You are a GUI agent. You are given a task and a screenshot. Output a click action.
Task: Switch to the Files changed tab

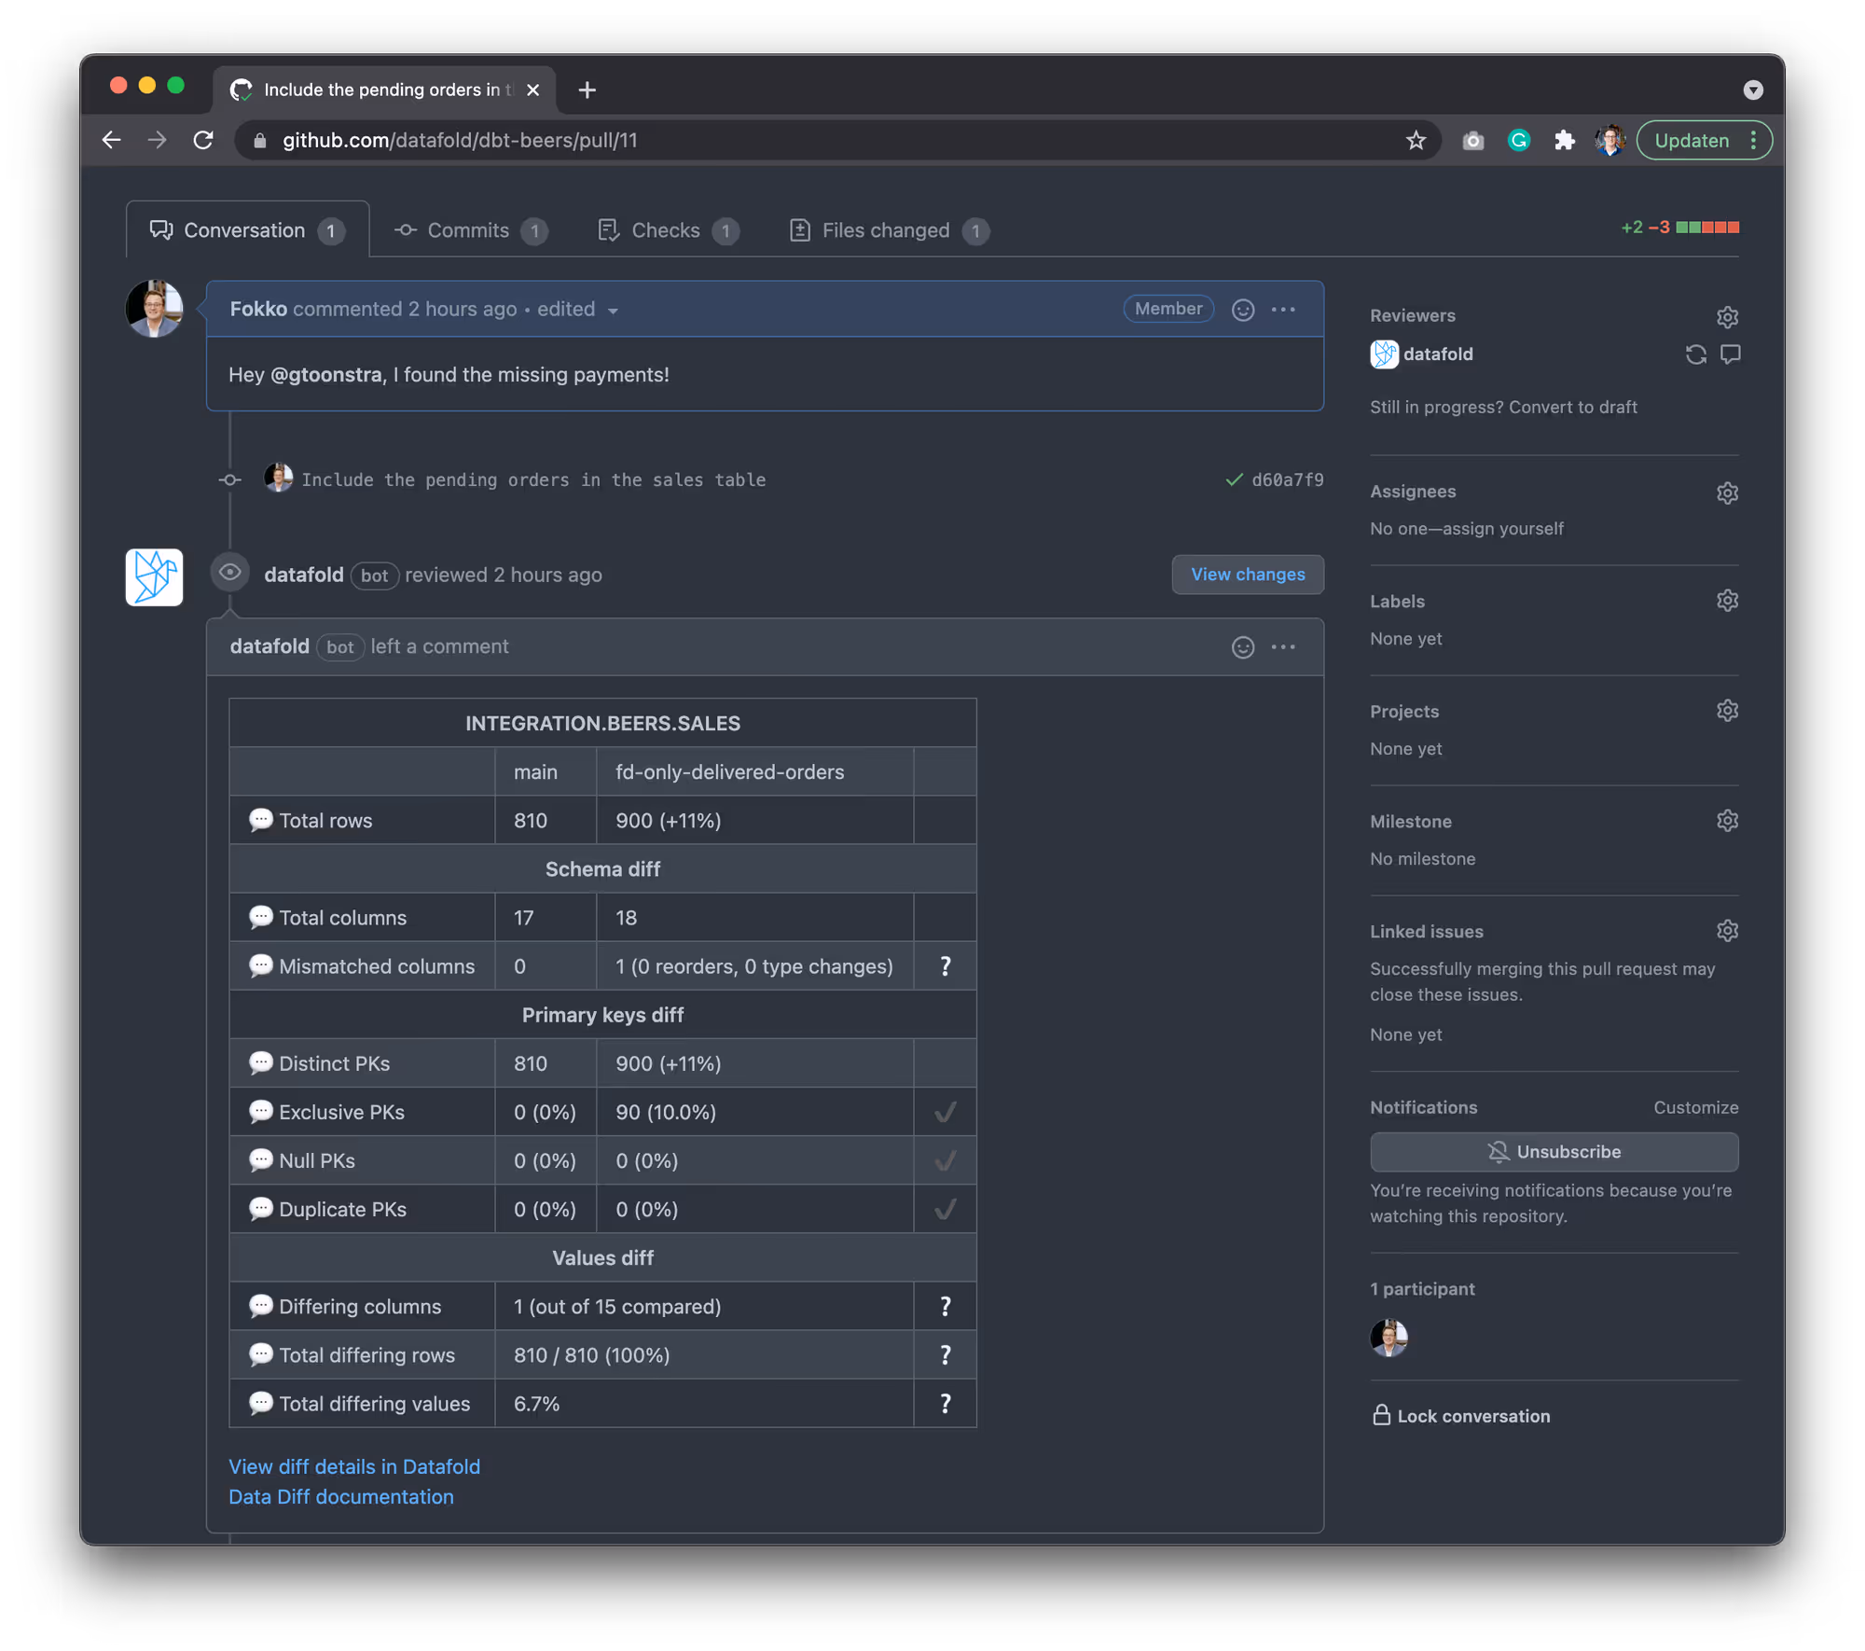pyautogui.click(x=889, y=230)
